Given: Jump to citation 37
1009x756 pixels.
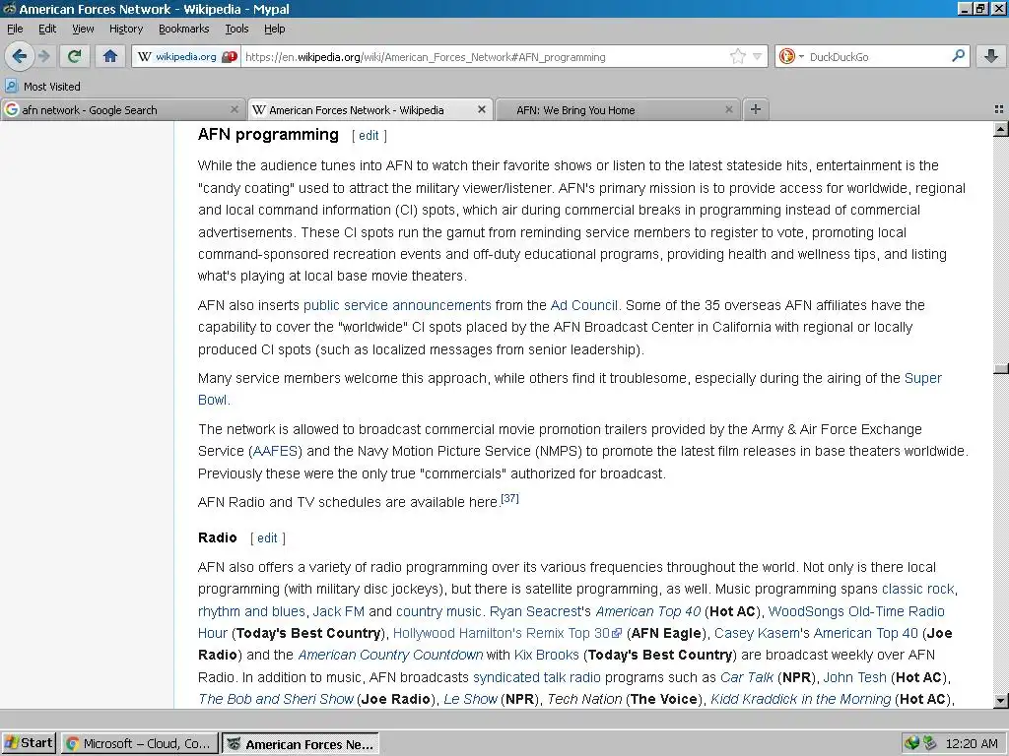Looking at the screenshot, I should pyautogui.click(x=509, y=498).
